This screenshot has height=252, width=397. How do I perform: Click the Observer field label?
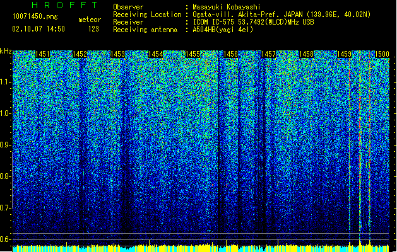[x=128, y=7]
